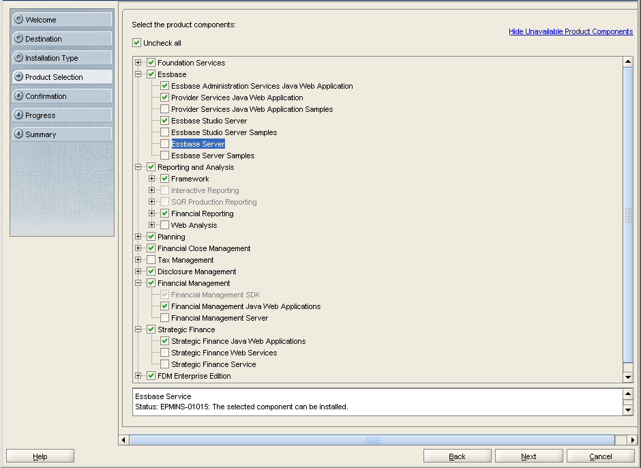Uncheck the Planning checkbox

pyautogui.click(x=151, y=237)
